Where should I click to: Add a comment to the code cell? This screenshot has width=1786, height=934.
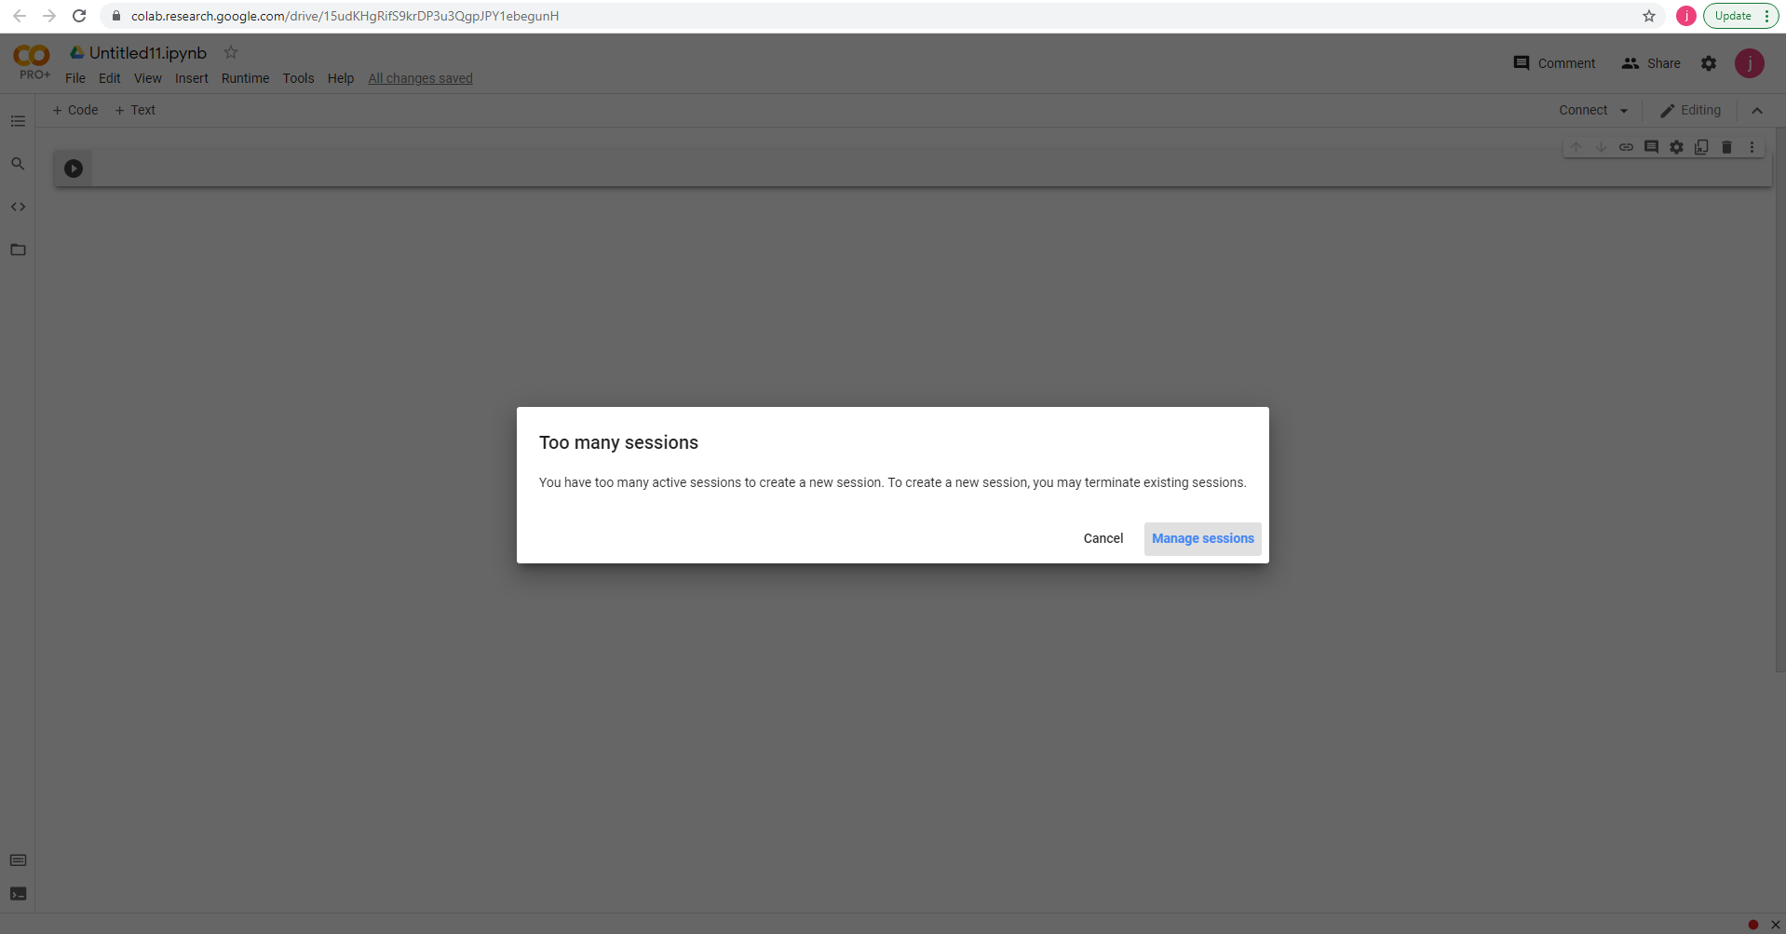tap(1651, 146)
